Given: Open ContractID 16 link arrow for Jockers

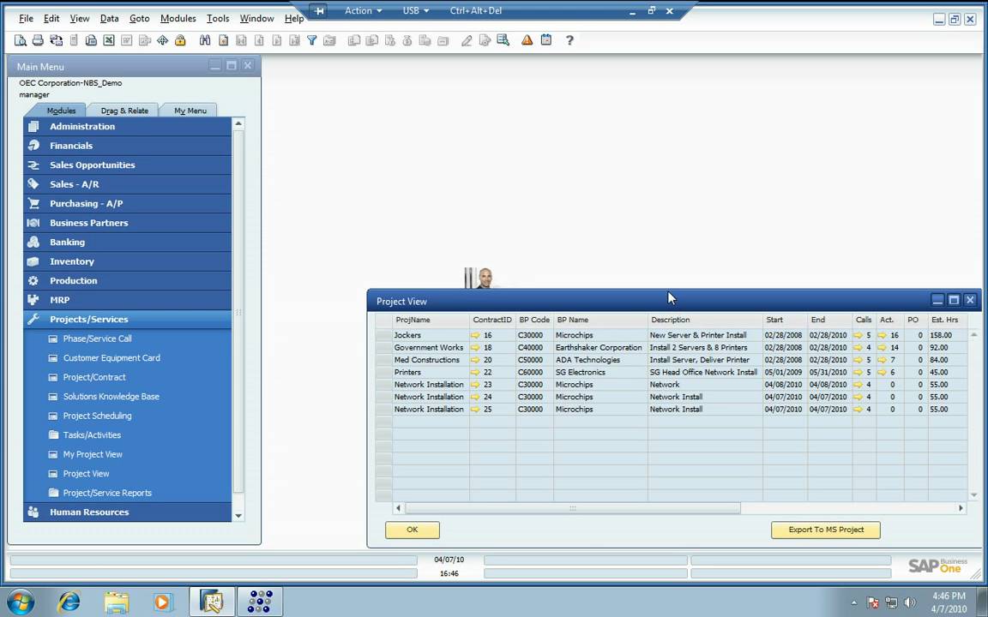Looking at the screenshot, I should point(475,336).
